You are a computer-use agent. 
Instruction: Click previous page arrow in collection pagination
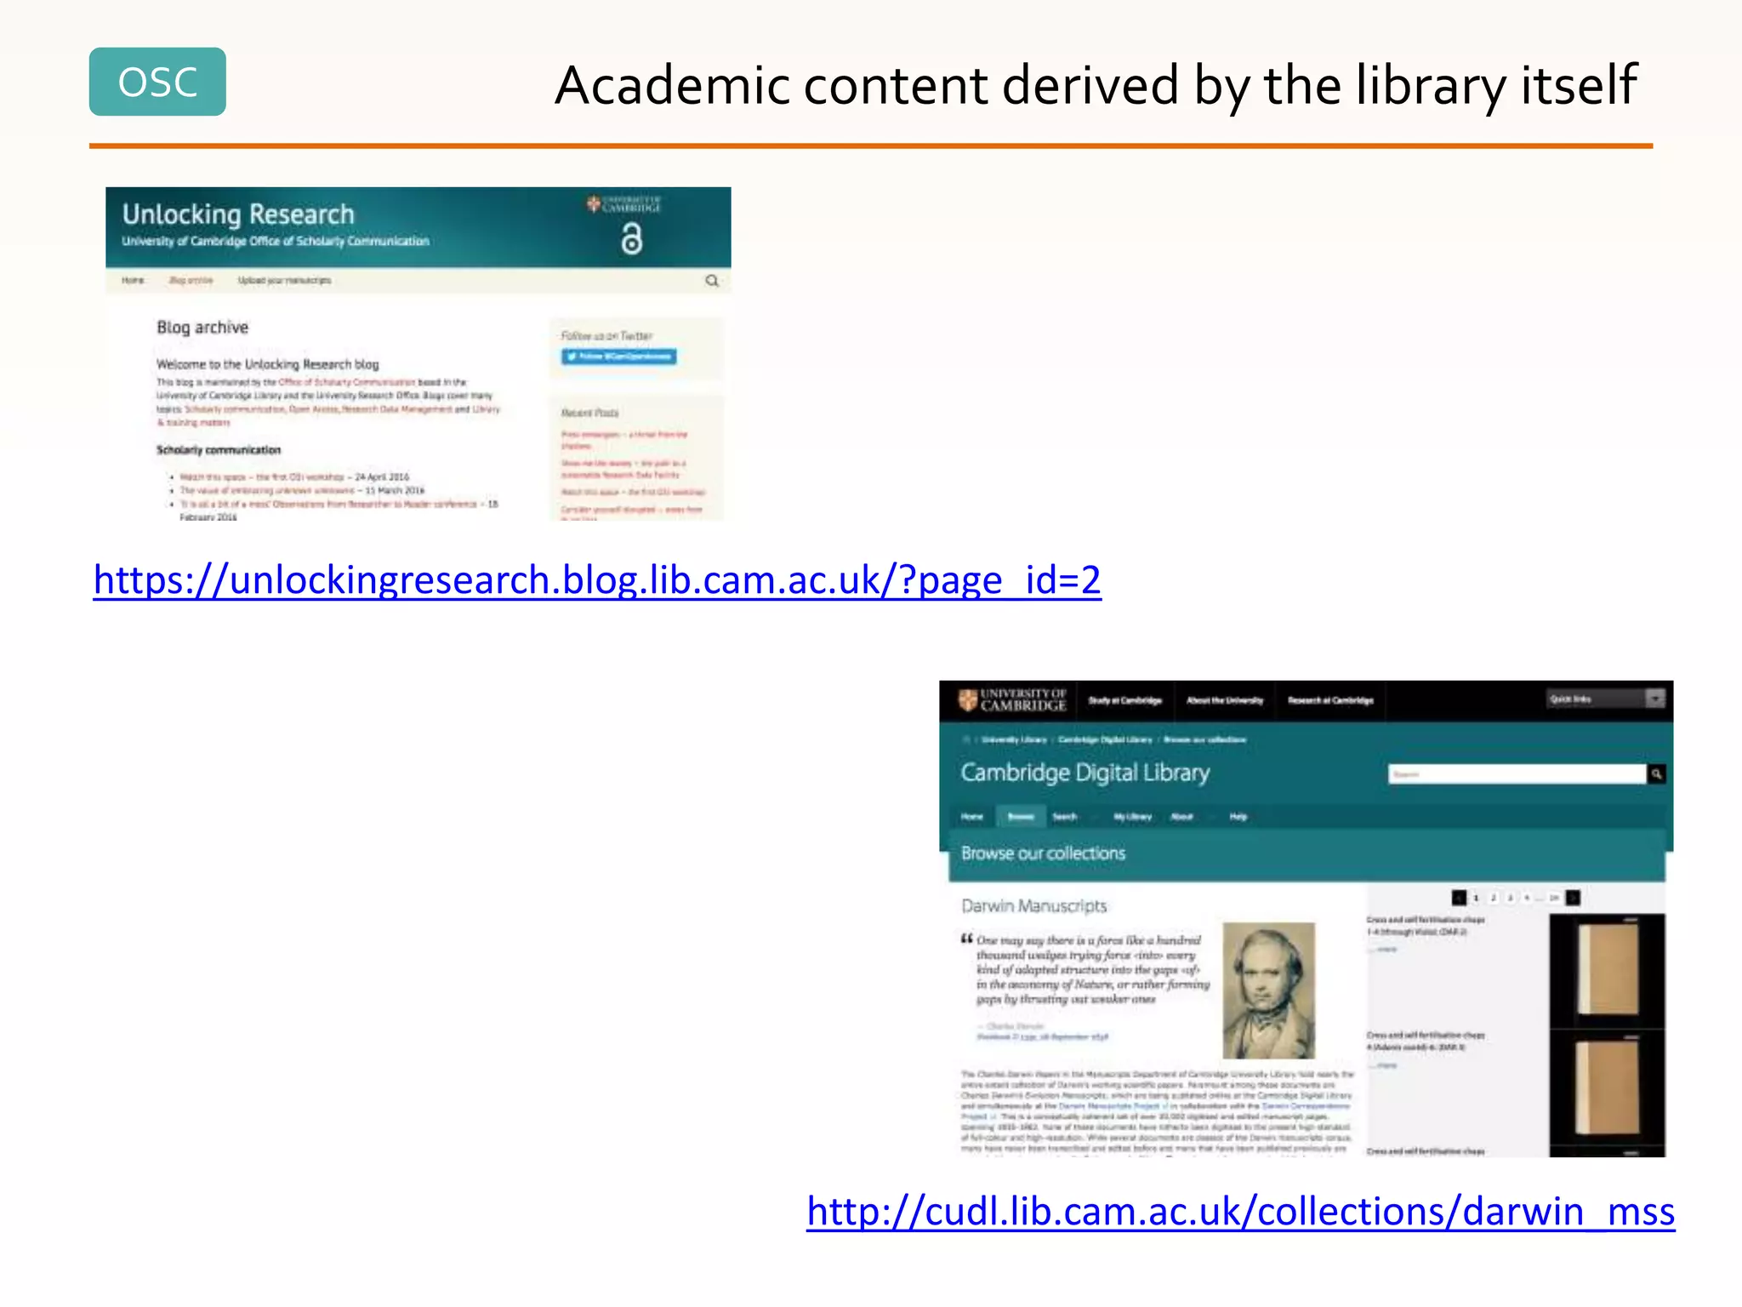(1460, 898)
